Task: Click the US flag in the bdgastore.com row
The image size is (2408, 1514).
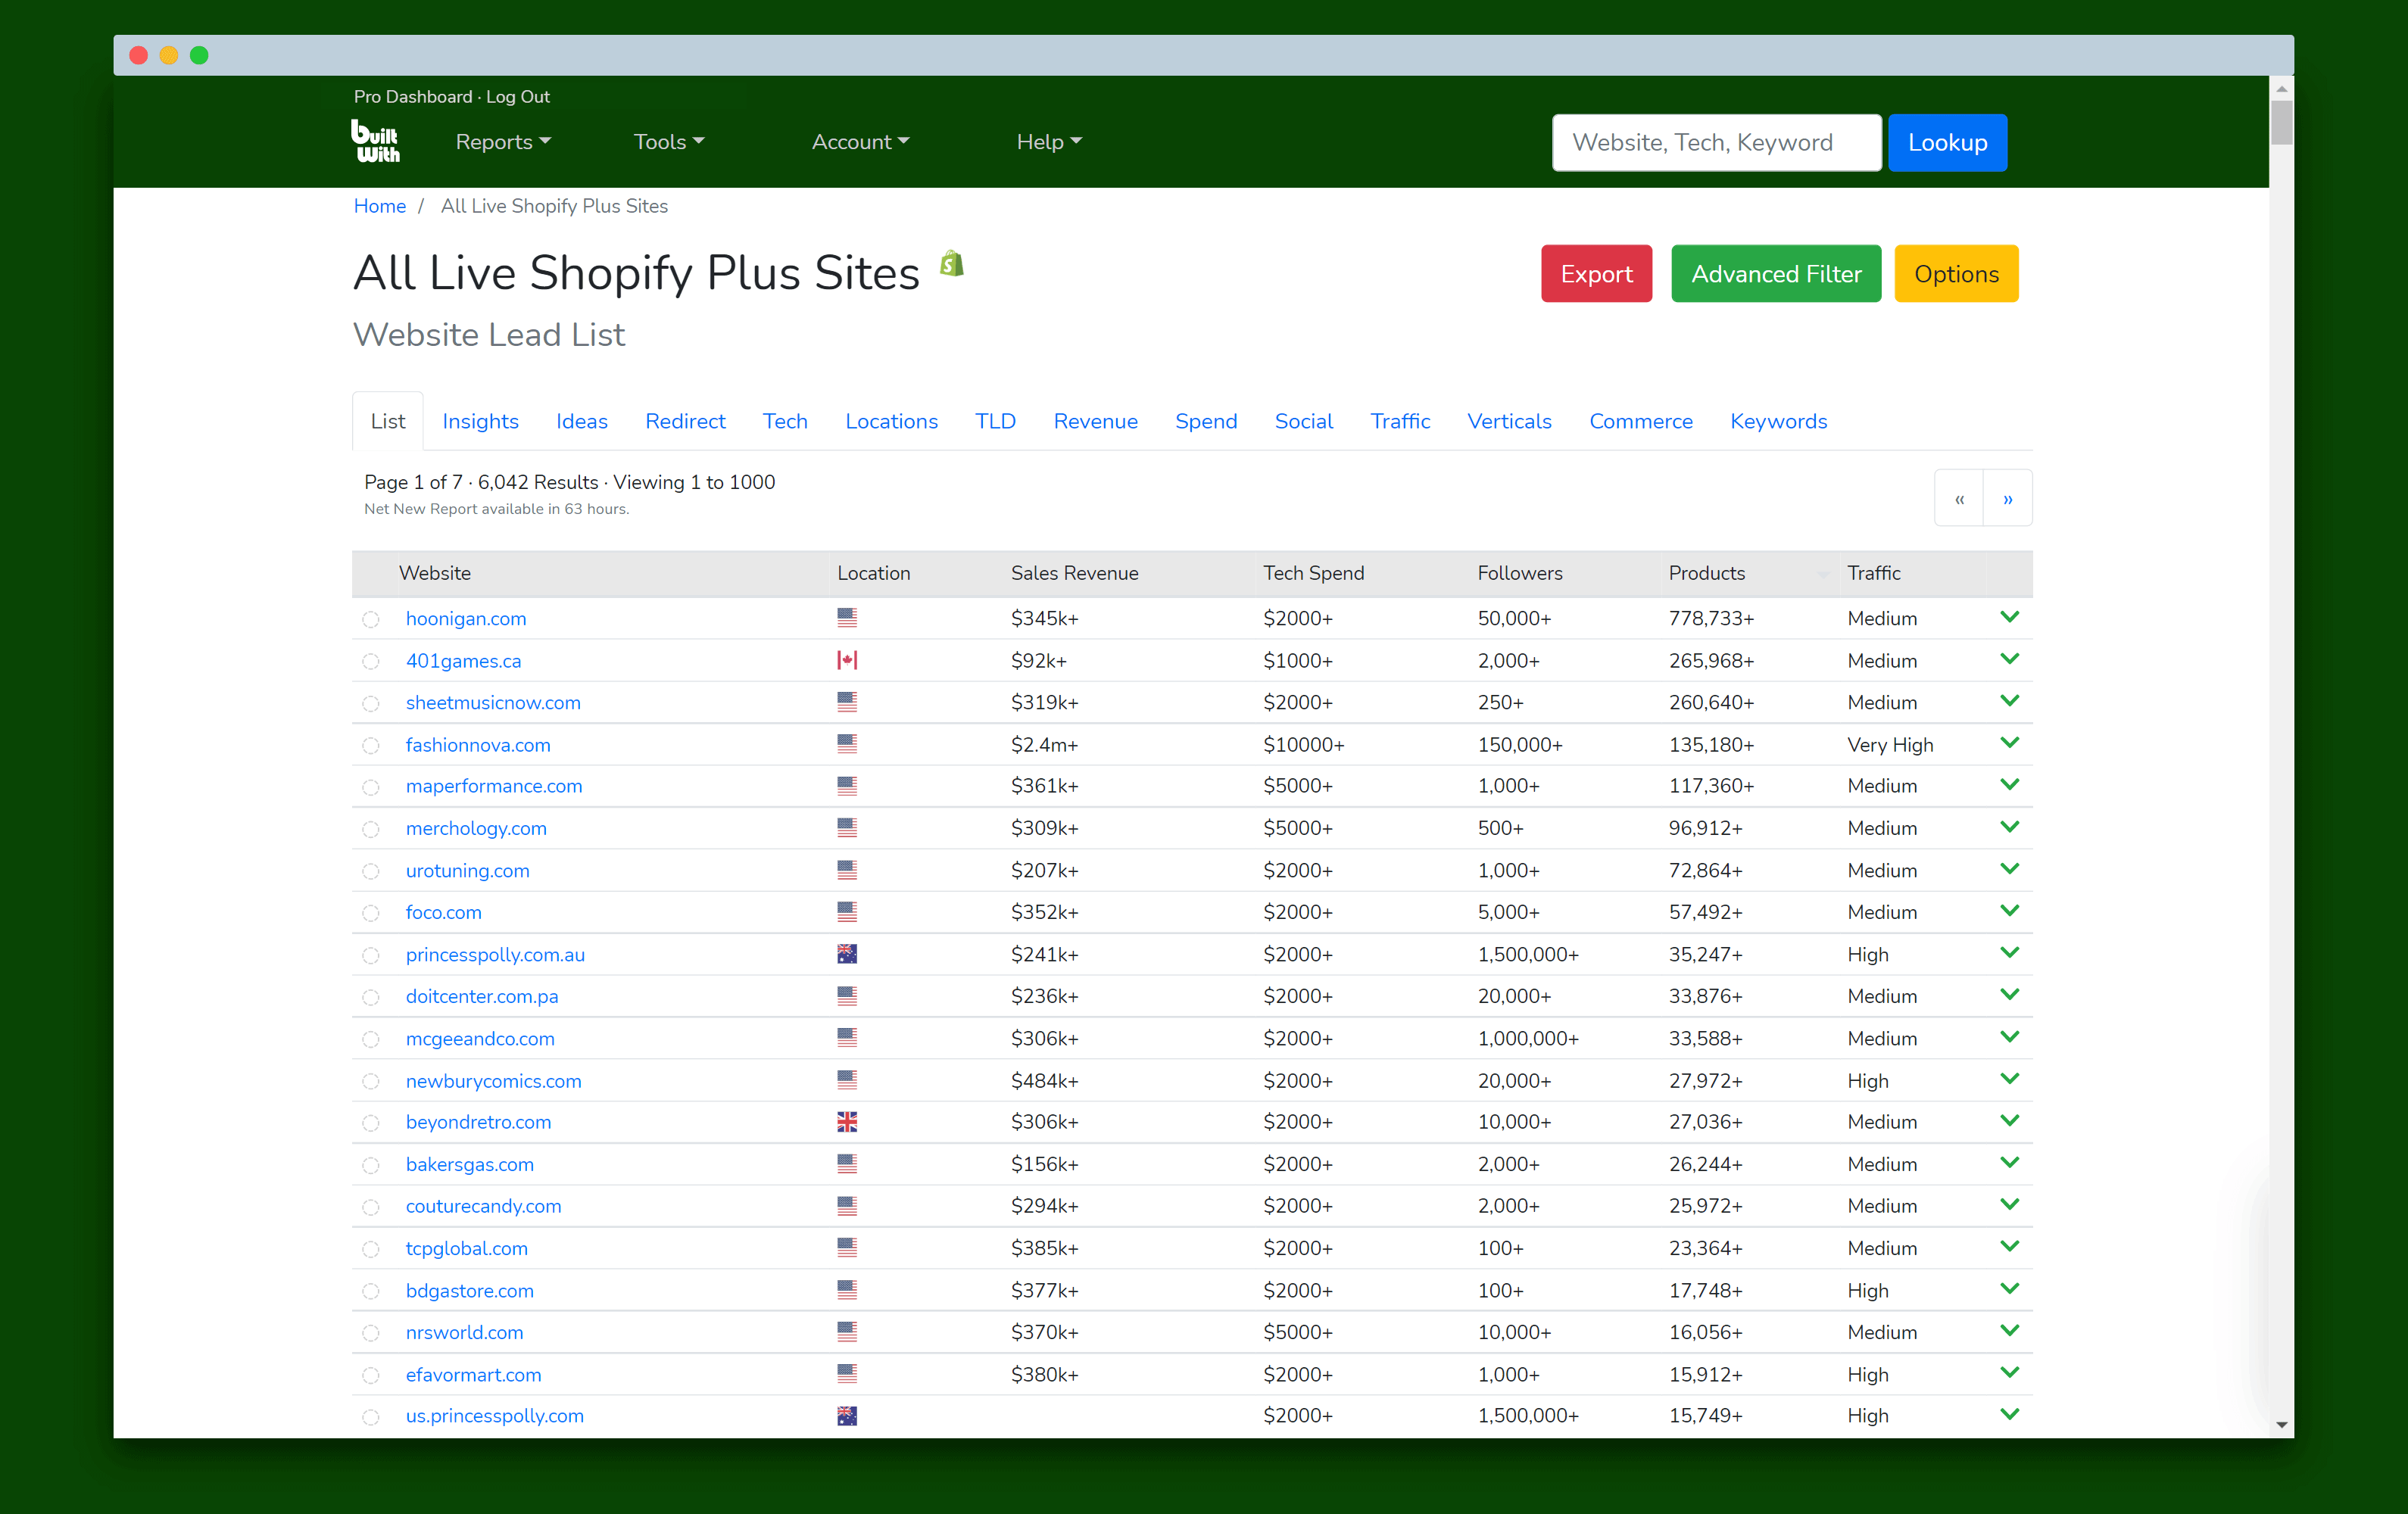Action: [847, 1290]
